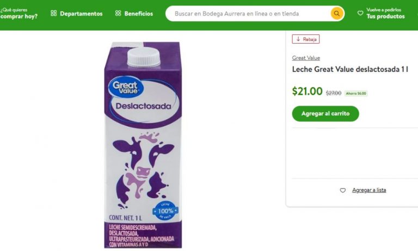
Task: Click the Great Value logo on carton
Action: click(125, 87)
